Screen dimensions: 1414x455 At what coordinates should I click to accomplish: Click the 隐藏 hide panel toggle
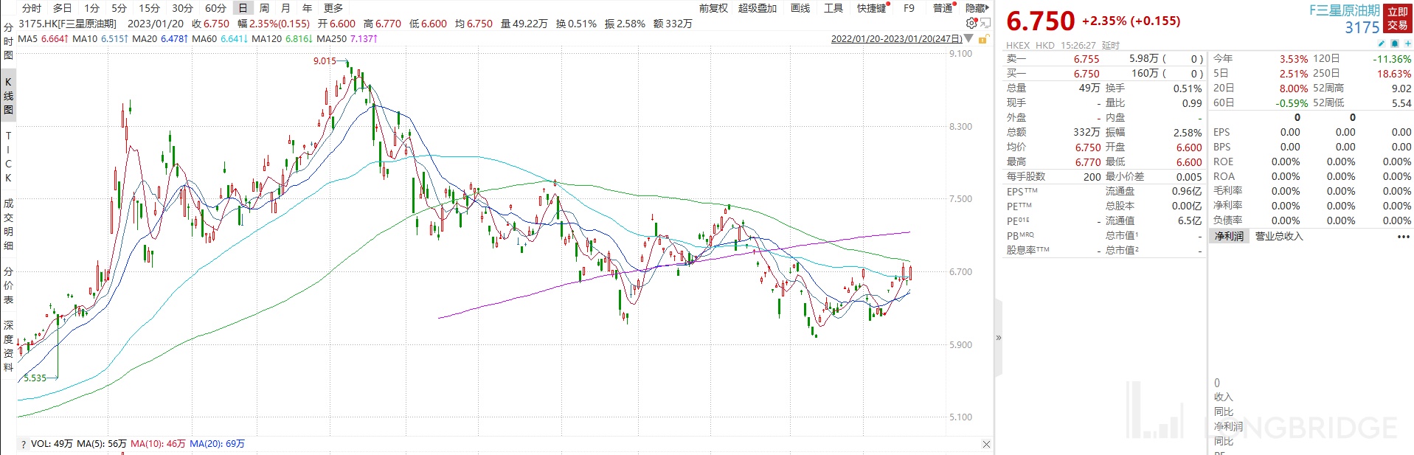pyautogui.click(x=977, y=8)
